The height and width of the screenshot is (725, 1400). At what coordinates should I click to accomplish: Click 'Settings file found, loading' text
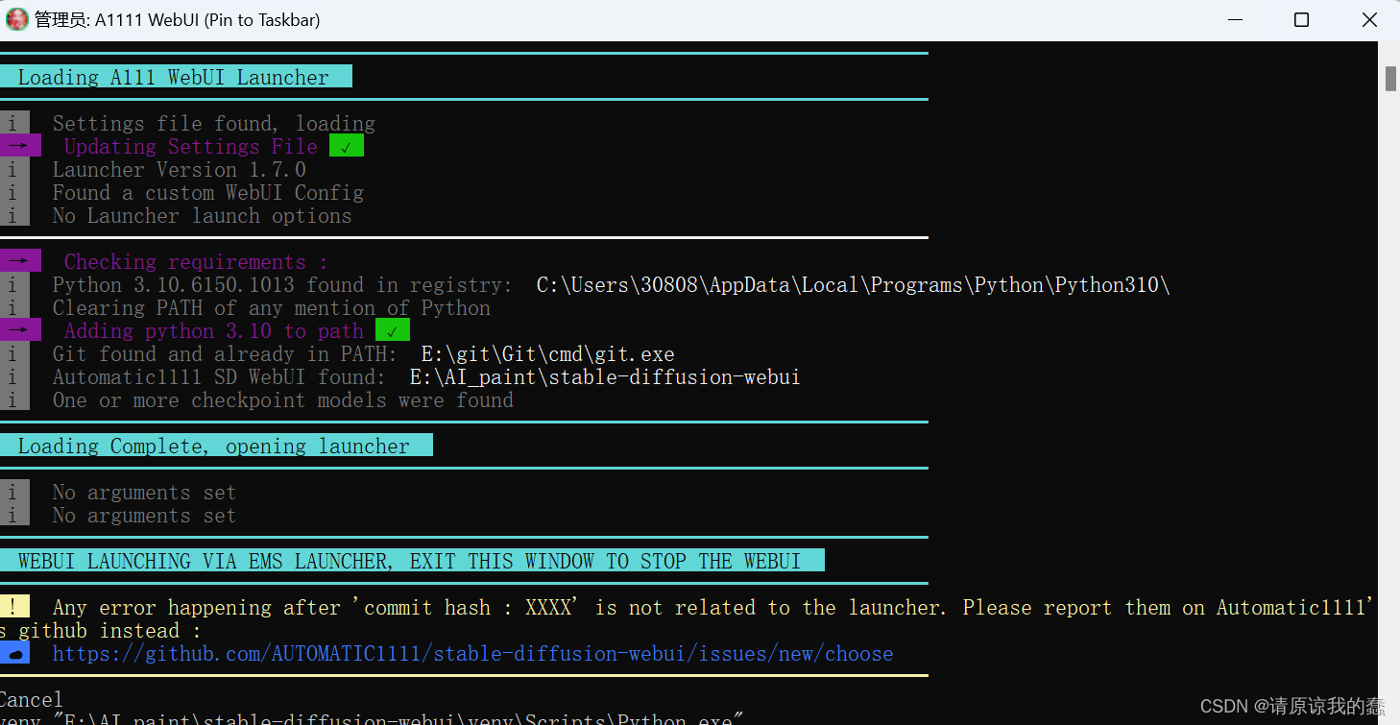pos(214,124)
